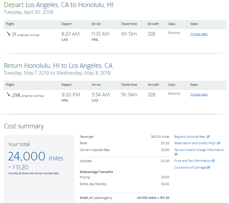The height and width of the screenshot is (203, 229).
Task: Click the American Airlines logo for flight 31
Action: pos(9,34)
